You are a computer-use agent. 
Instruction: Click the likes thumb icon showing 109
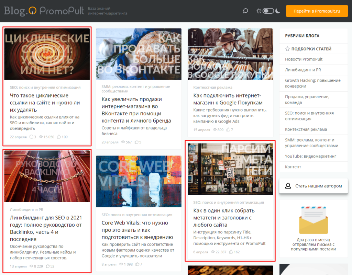[59, 137]
